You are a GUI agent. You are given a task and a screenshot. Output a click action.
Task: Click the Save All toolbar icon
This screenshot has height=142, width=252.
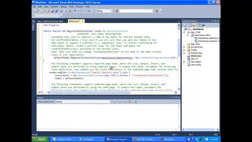pos(56,11)
